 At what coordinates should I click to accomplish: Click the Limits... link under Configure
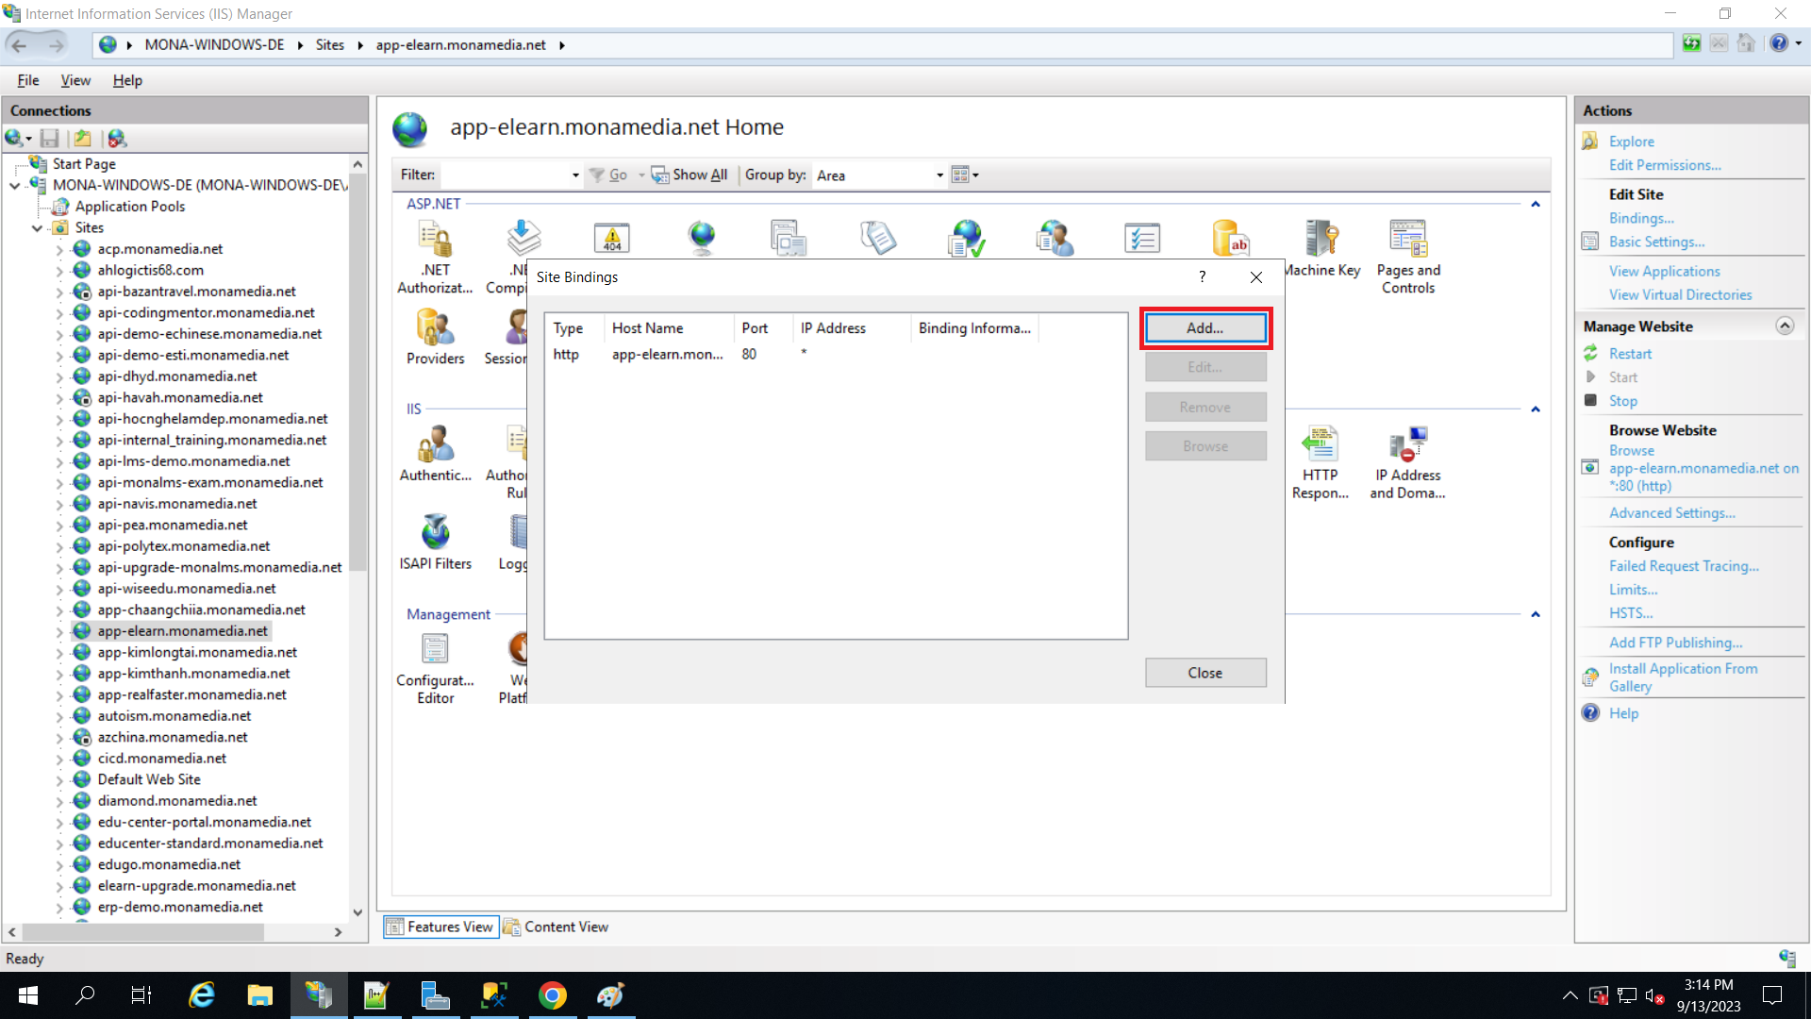tap(1633, 590)
